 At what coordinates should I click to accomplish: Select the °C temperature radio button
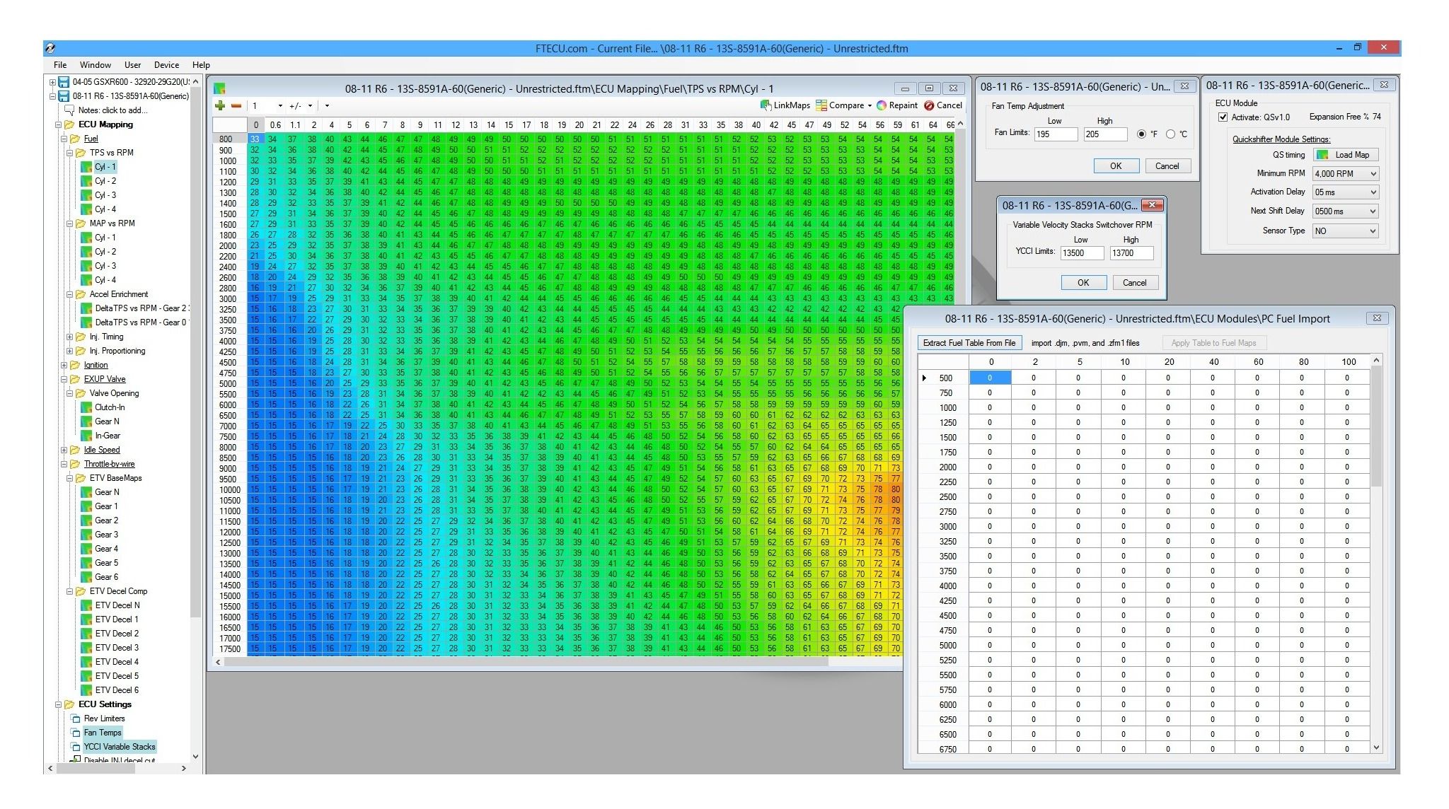point(1170,134)
